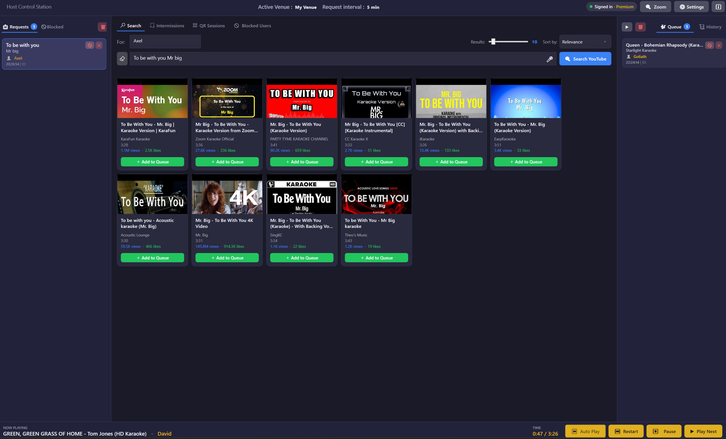The width and height of the screenshot is (726, 439).
Task: Switch to the History tab
Action: 710,27
